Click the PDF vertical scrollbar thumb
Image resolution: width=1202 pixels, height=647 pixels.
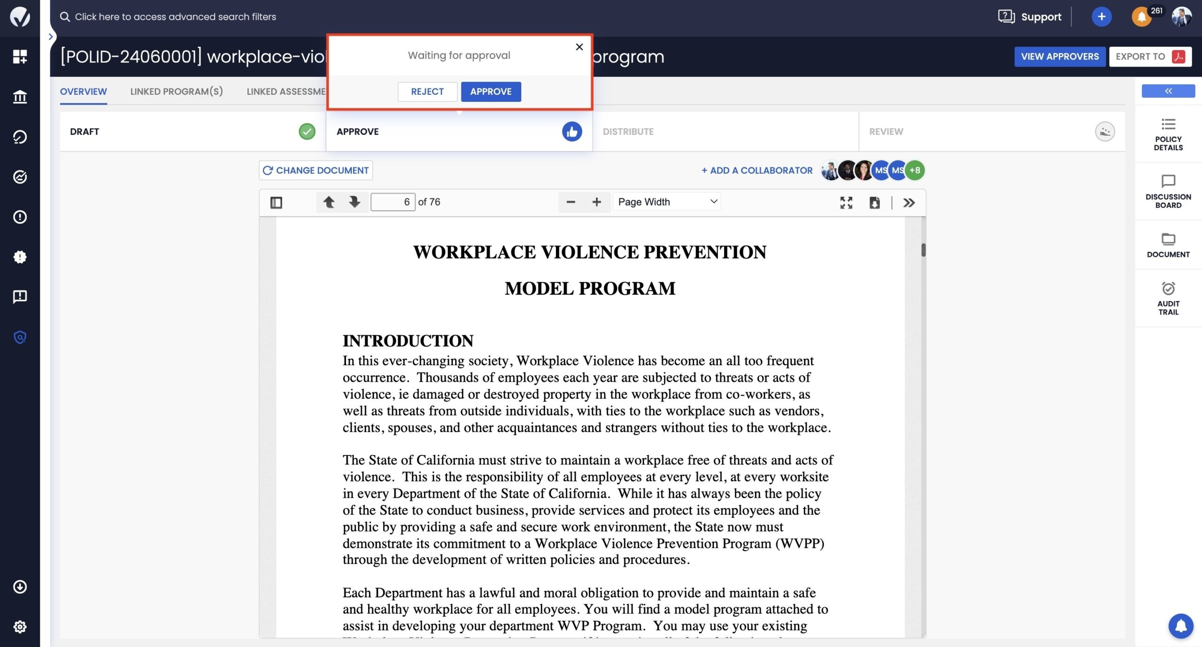923,250
